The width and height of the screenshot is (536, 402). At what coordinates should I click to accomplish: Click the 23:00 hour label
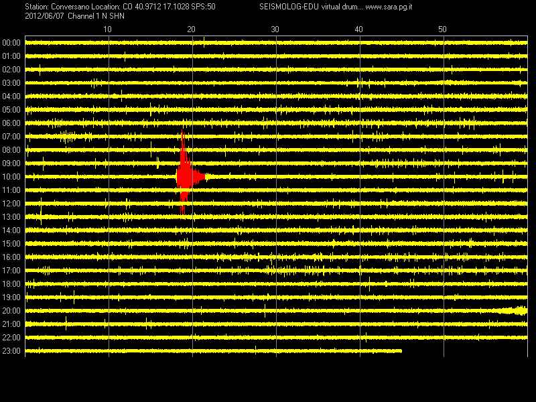coord(11,350)
